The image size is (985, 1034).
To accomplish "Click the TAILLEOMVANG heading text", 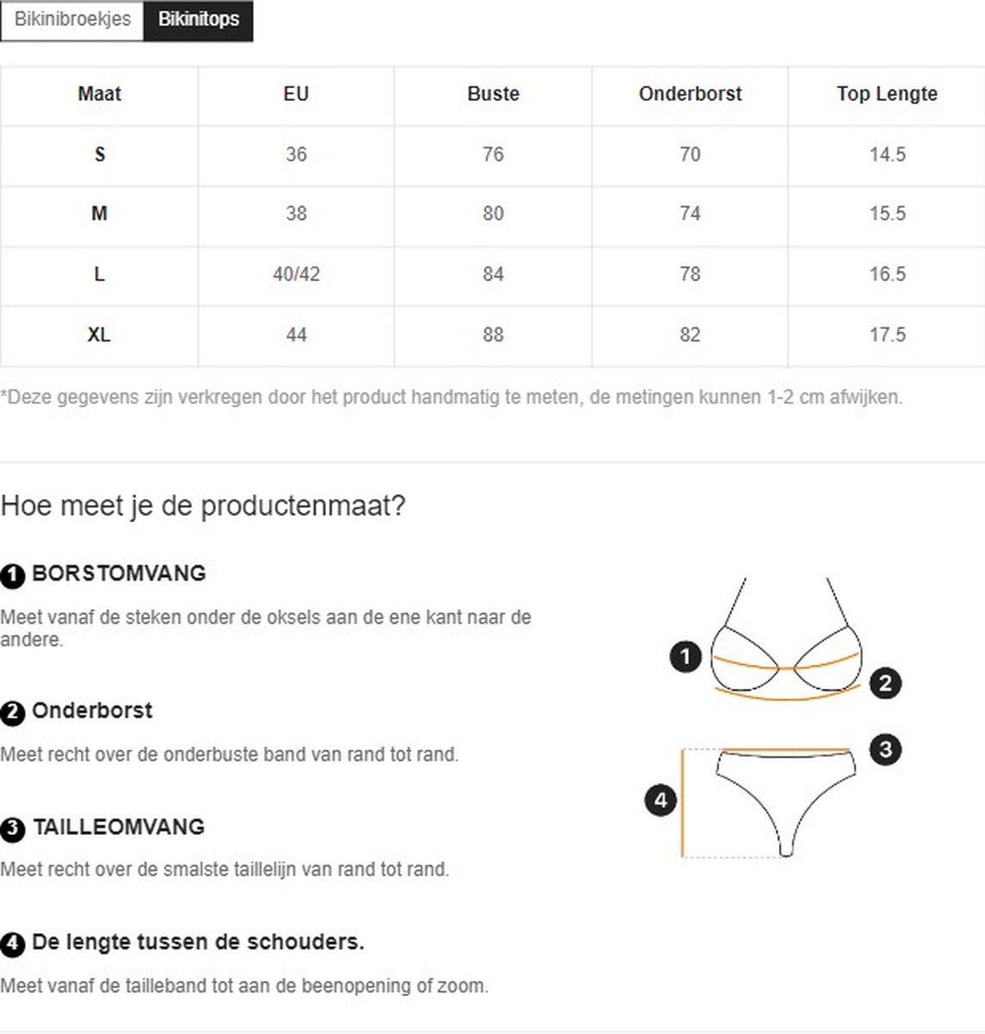I will click(119, 827).
